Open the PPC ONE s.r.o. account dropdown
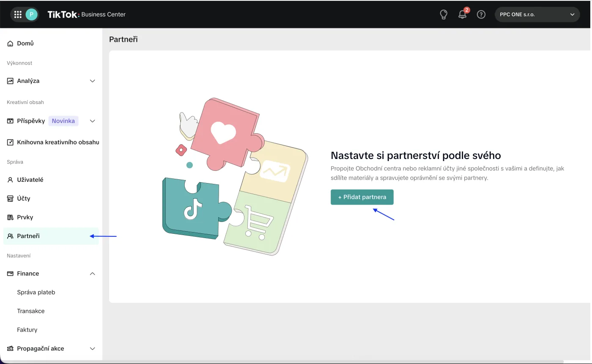Image resolution: width=592 pixels, height=364 pixels. click(537, 14)
